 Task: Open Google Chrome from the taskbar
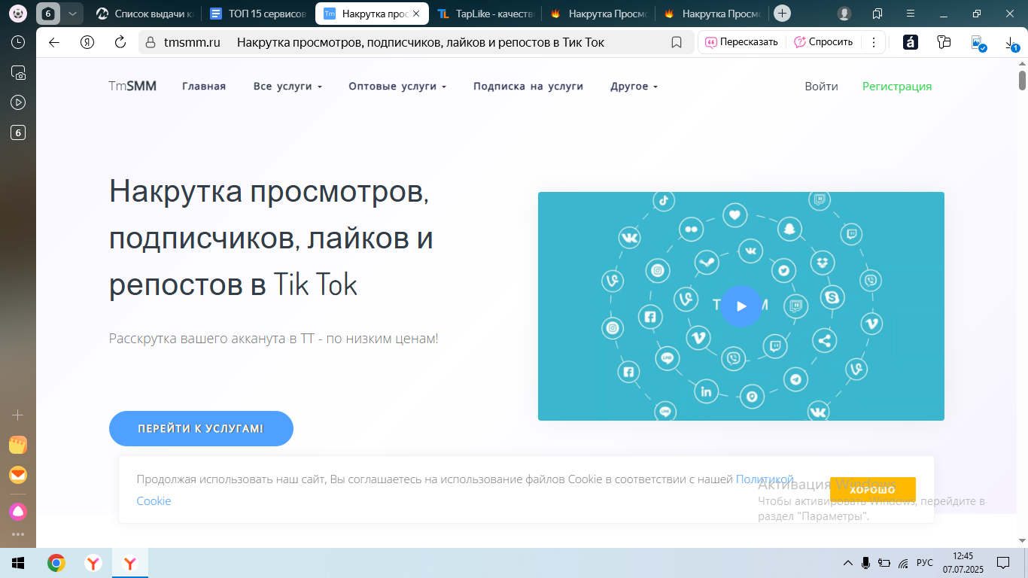click(x=56, y=563)
